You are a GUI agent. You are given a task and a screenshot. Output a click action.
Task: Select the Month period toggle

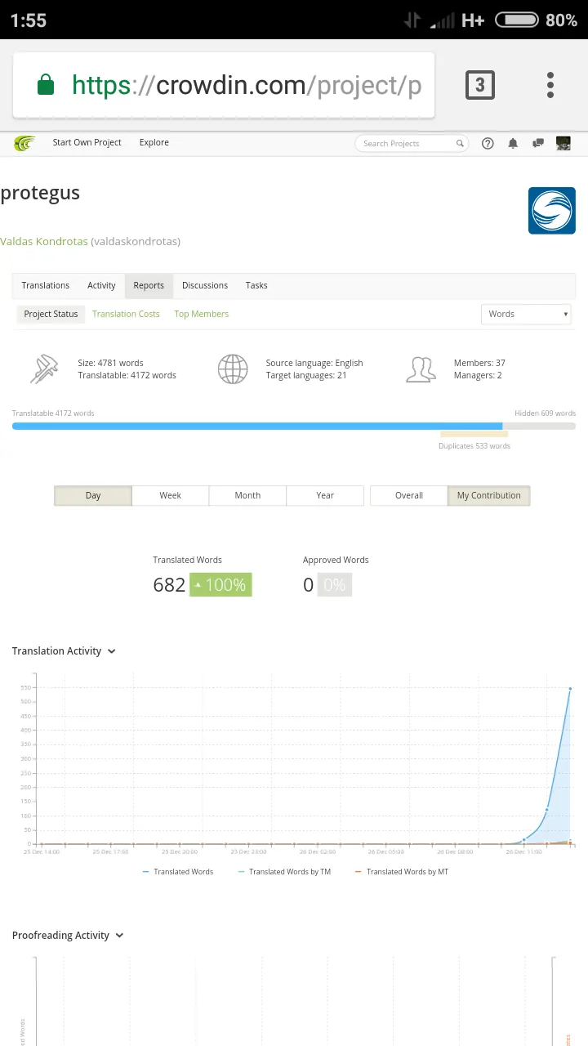click(247, 495)
